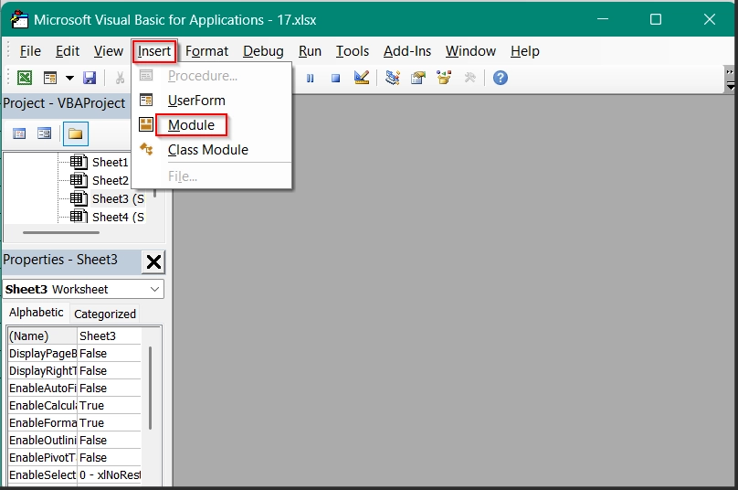
Task: Select Sheet1 in project tree
Action: [x=111, y=162]
